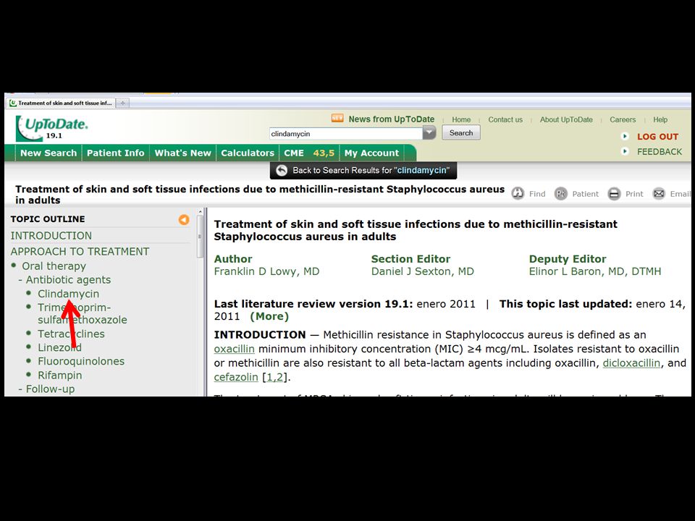Select Antibiotic agents outline entry
This screenshot has width=695, height=521.
tap(68, 280)
